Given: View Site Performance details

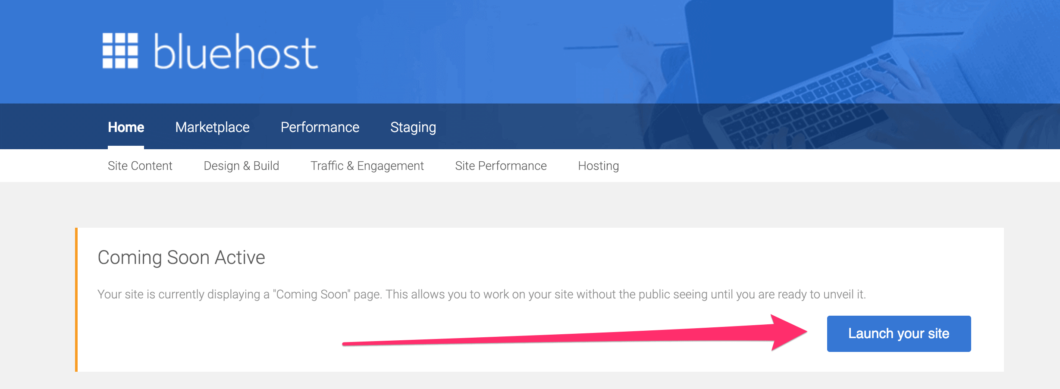Looking at the screenshot, I should [501, 166].
